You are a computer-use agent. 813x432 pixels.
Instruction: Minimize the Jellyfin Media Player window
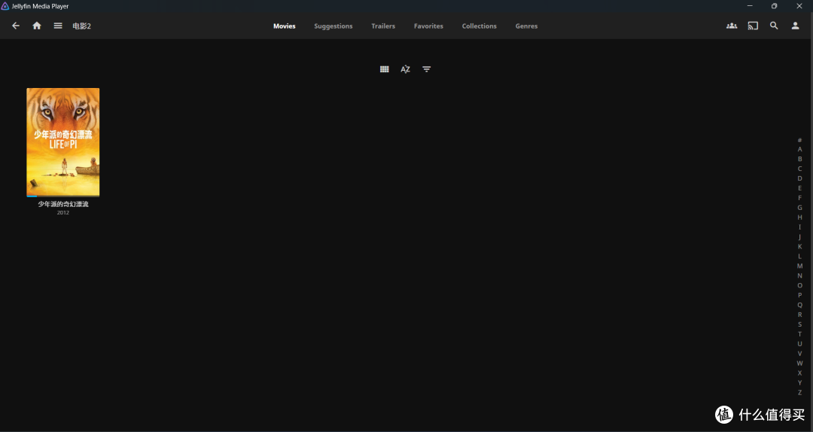point(750,6)
